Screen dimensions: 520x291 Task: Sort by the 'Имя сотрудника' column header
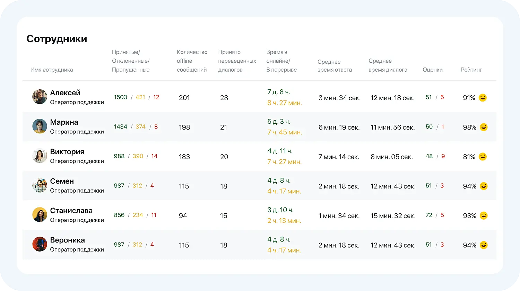[x=52, y=70]
